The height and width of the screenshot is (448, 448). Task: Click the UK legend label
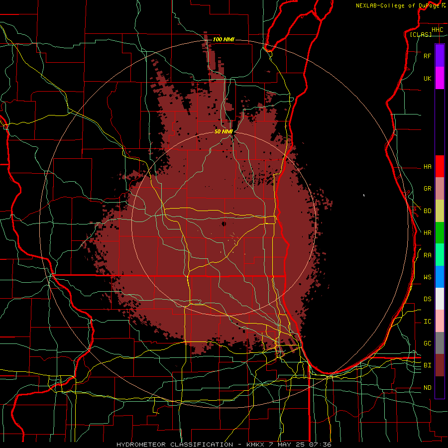[x=427, y=78]
